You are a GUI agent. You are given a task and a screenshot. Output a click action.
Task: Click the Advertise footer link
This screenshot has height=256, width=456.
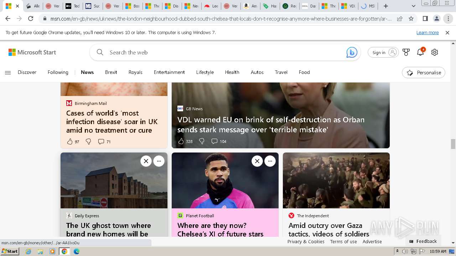[372, 241]
